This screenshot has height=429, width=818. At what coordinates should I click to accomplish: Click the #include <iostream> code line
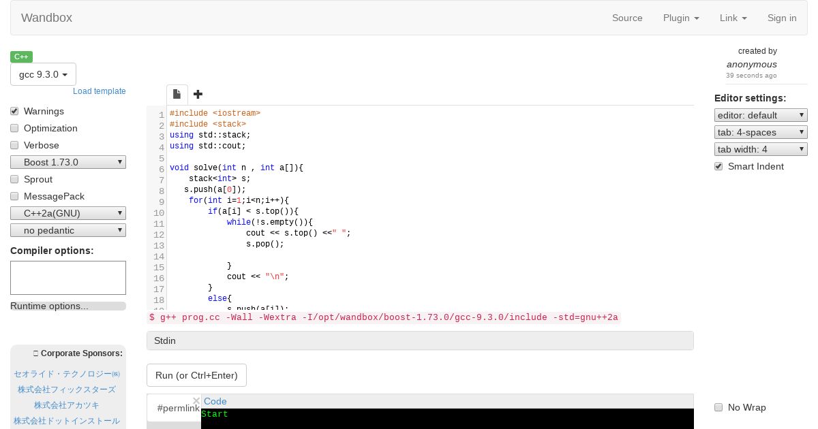(215, 113)
